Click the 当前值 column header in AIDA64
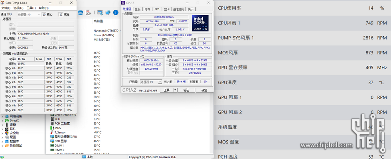The height and width of the screenshot is (159, 391). (x=98, y=21)
